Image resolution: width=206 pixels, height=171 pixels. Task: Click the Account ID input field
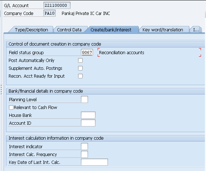coord(88,123)
